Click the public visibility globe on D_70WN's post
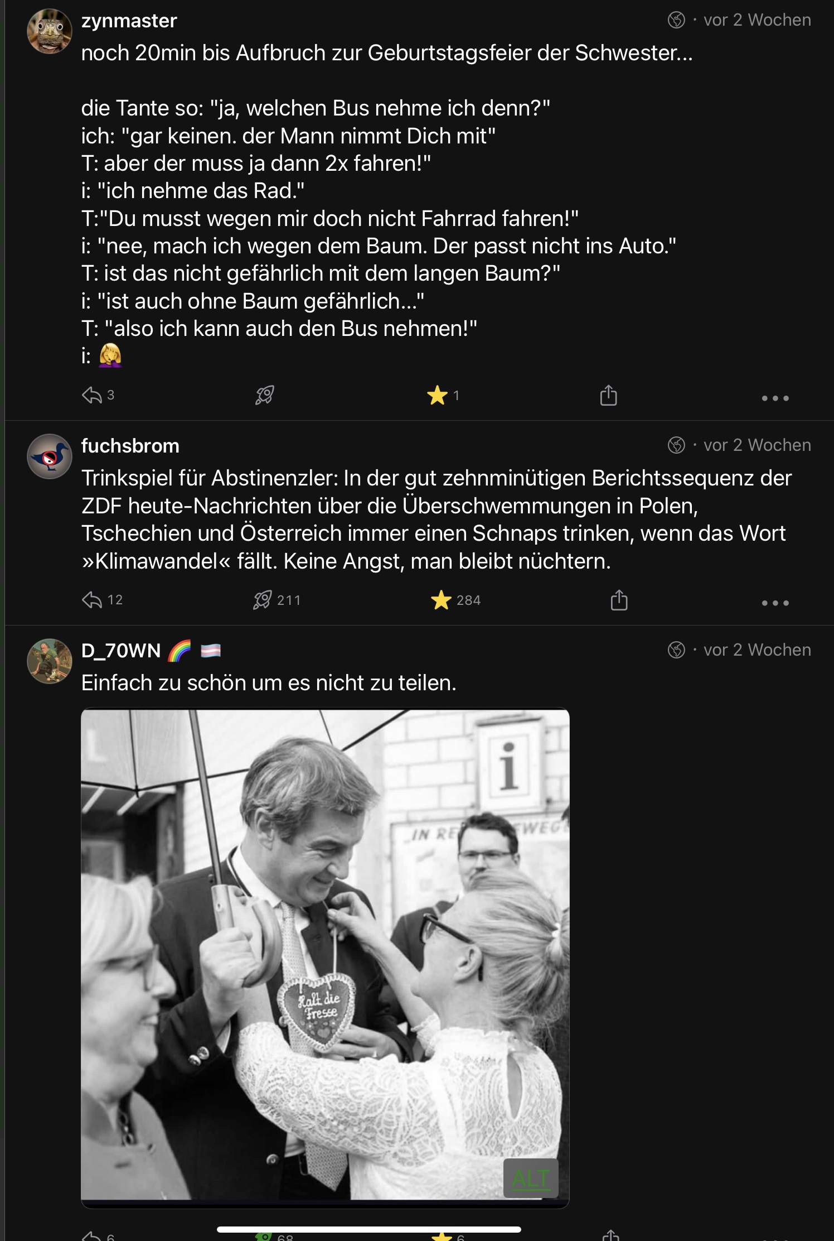This screenshot has height=1241, width=834. pos(676,650)
